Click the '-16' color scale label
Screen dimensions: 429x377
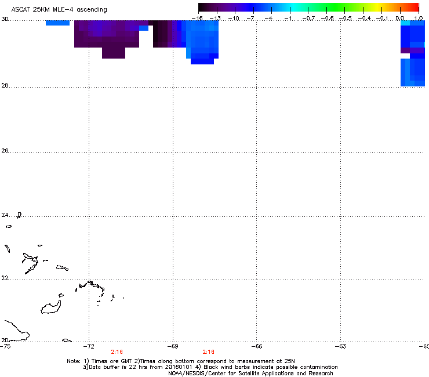(197, 19)
